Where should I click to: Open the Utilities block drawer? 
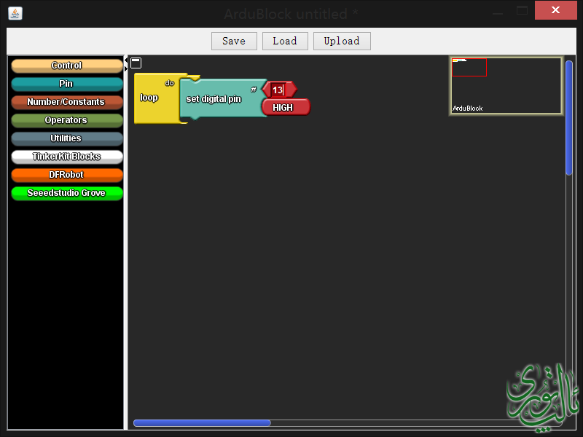tap(67, 138)
